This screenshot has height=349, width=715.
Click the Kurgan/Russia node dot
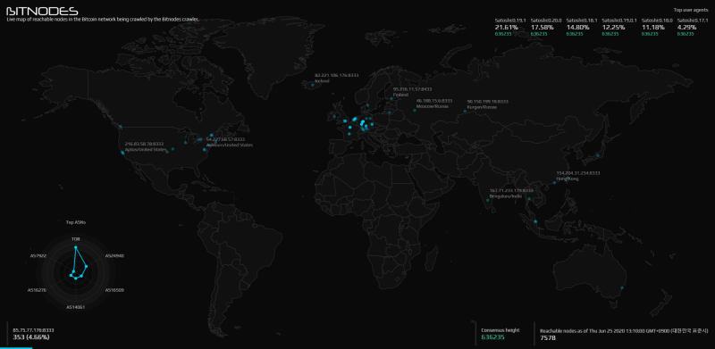465,111
